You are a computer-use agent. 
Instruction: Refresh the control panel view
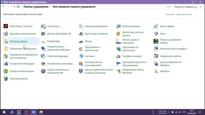169,7
